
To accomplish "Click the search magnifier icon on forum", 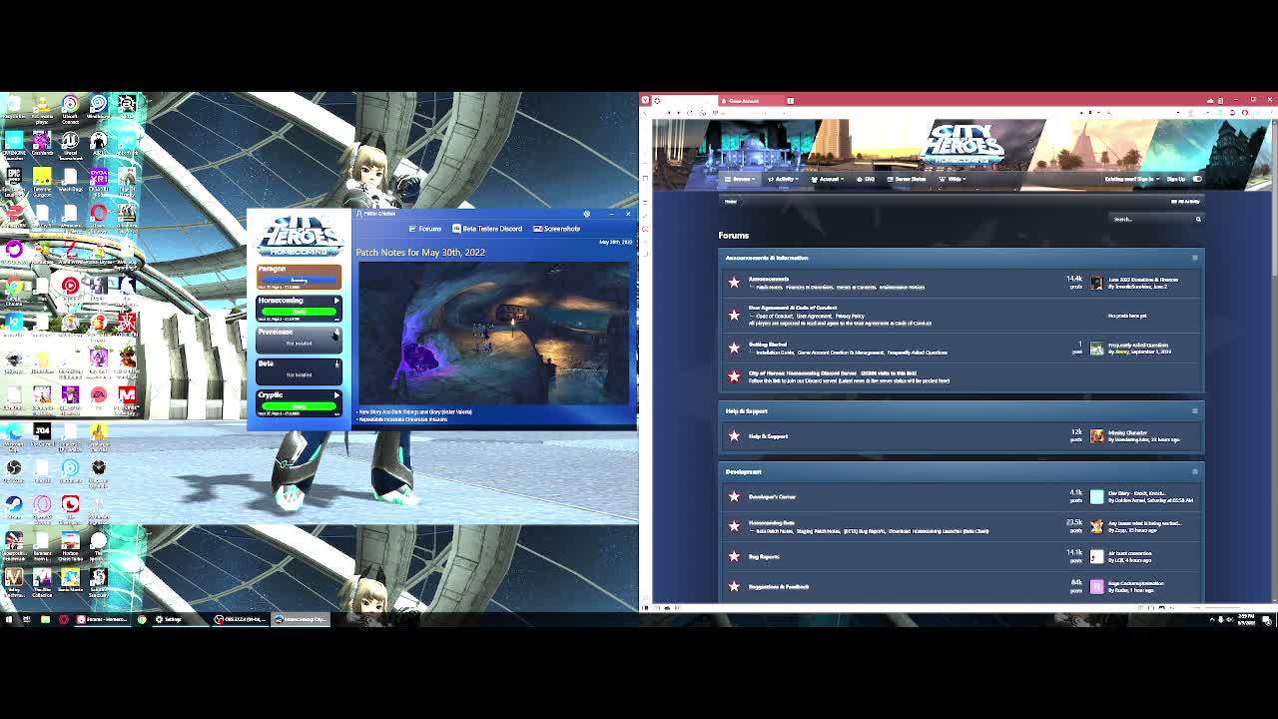I will coord(1198,219).
